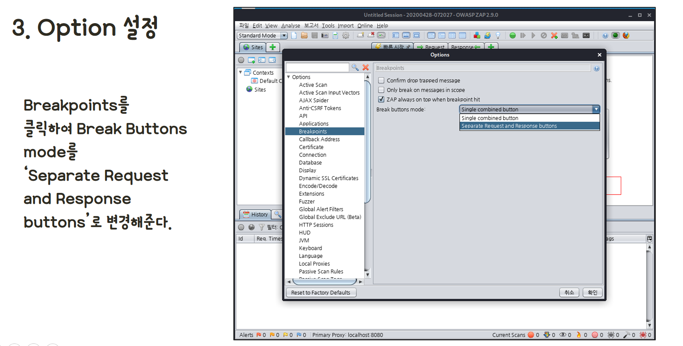Open Session Properties sheet icon

tap(335, 36)
